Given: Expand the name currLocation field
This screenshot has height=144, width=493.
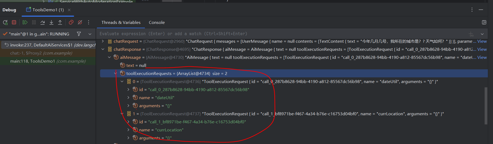Looking at the screenshot, I should coord(128,130).
